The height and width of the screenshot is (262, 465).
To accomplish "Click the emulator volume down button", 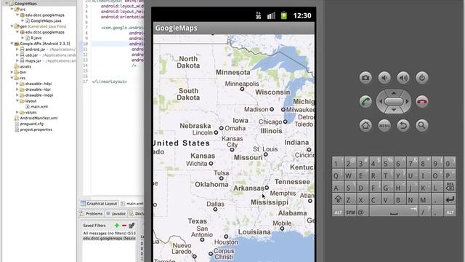I will click(384, 78).
